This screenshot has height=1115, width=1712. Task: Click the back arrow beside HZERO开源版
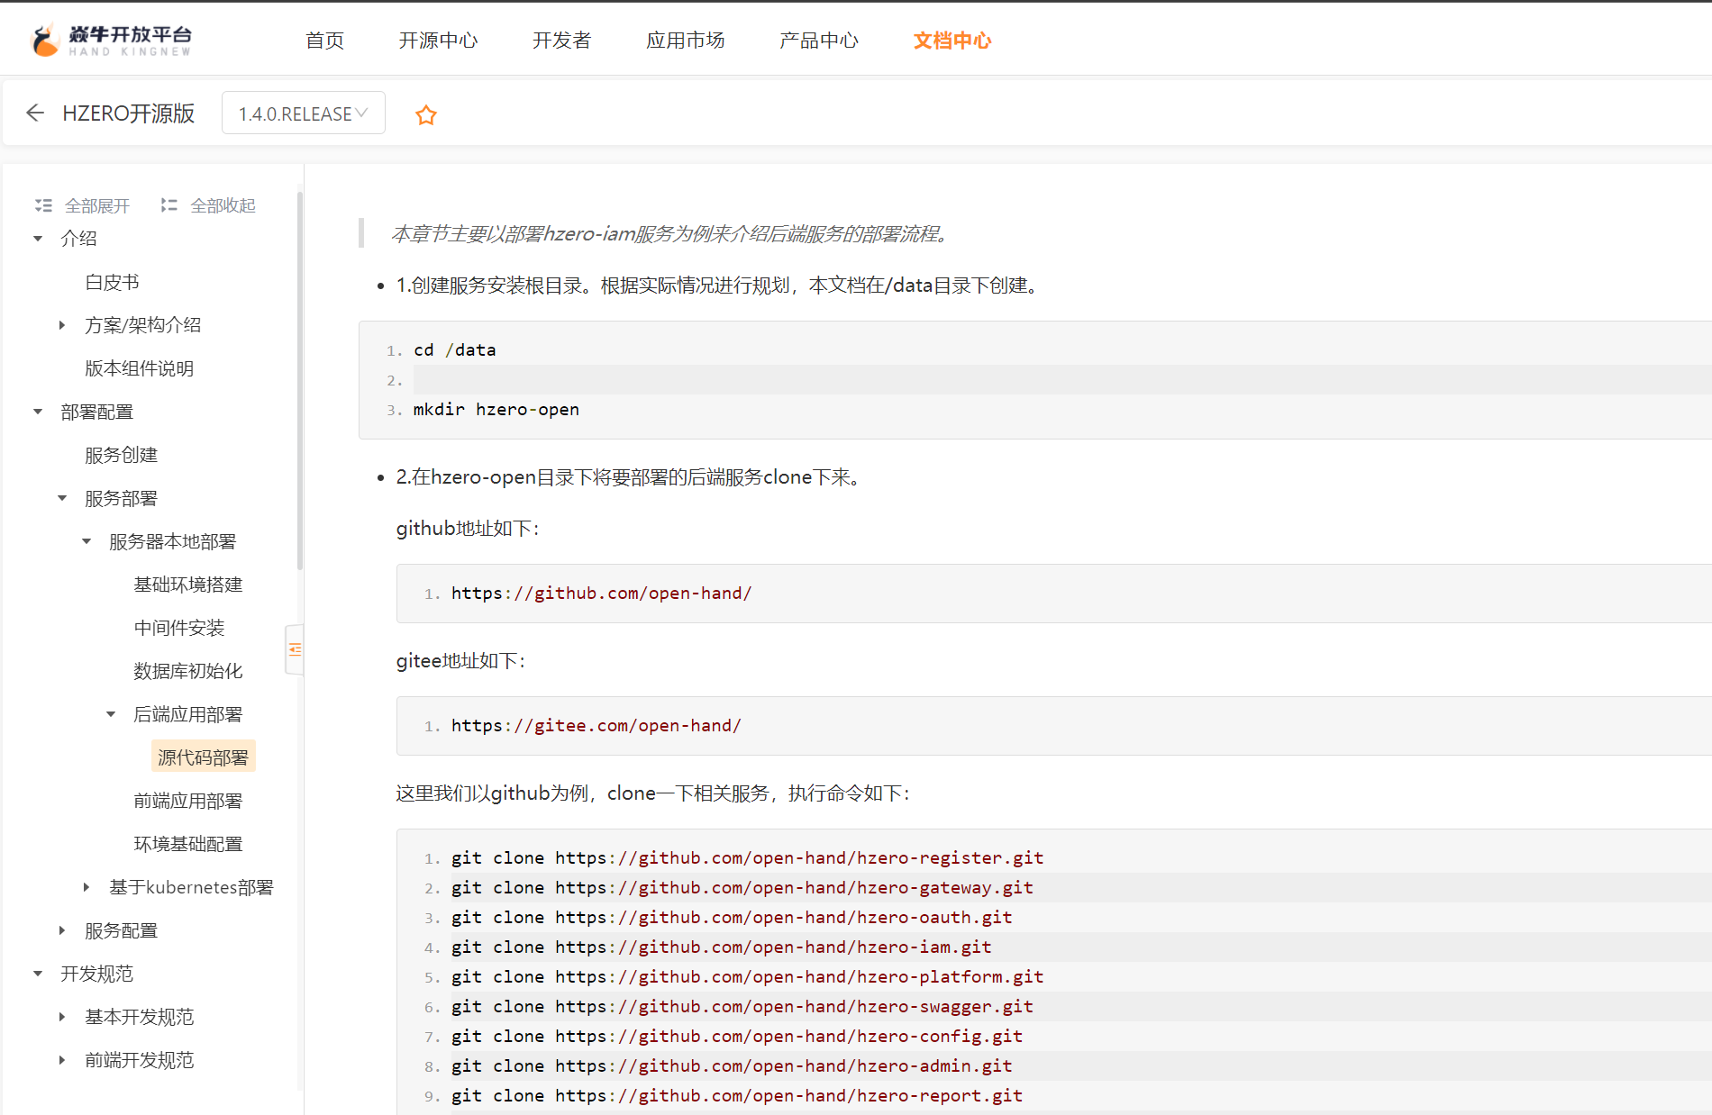[x=34, y=113]
